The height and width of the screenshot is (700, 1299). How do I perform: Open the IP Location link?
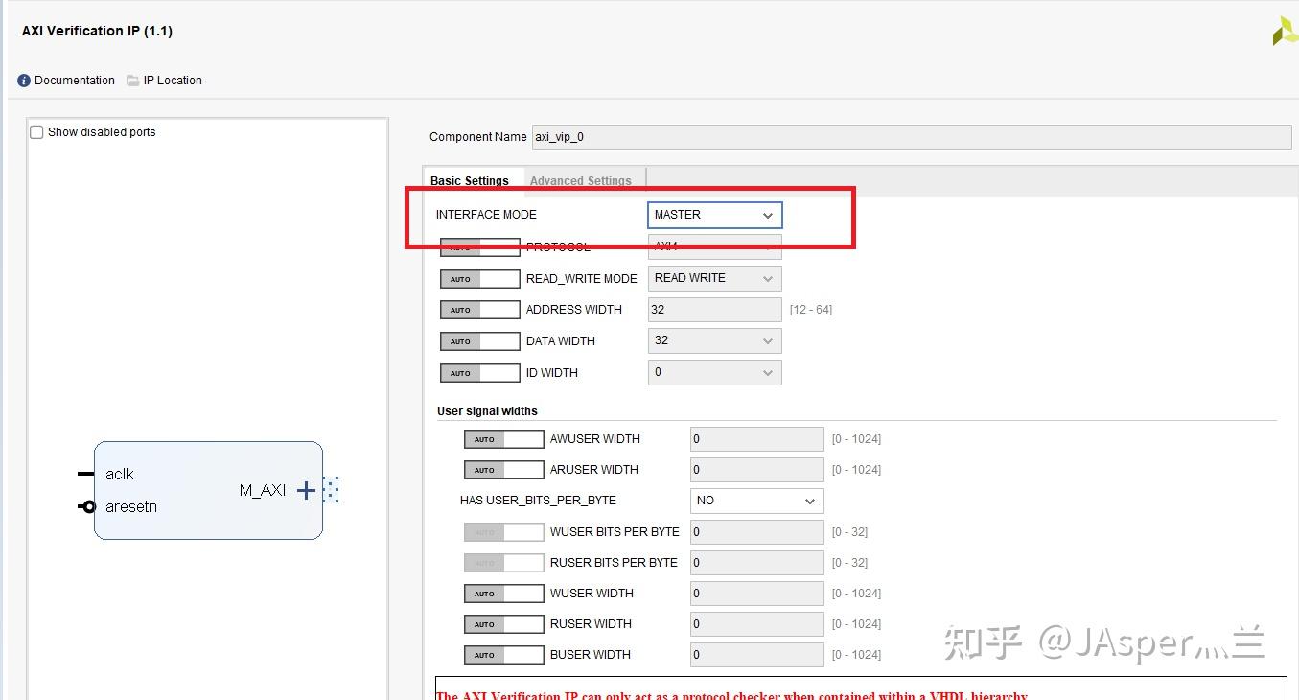[173, 81]
